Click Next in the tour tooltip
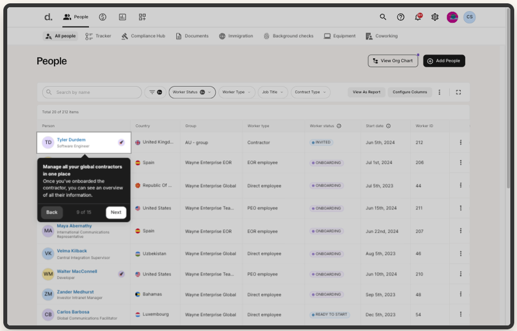The image size is (517, 331). 116,213
